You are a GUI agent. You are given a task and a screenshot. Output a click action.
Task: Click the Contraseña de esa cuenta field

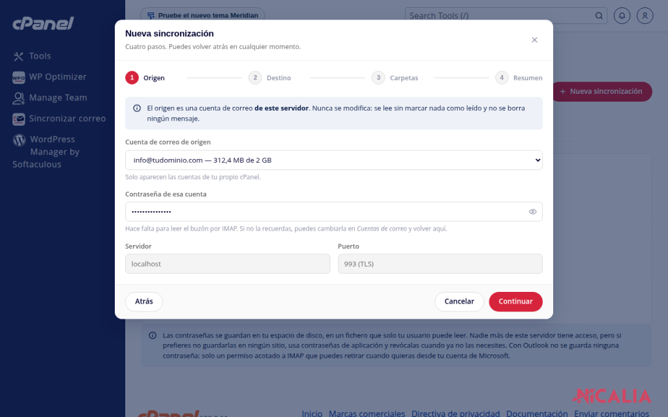coord(333,212)
